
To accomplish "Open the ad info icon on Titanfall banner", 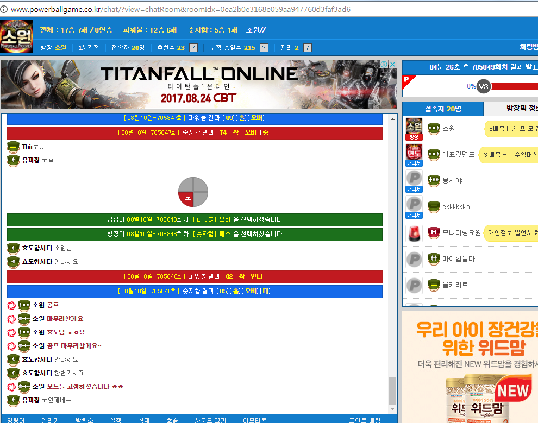I will point(384,64).
